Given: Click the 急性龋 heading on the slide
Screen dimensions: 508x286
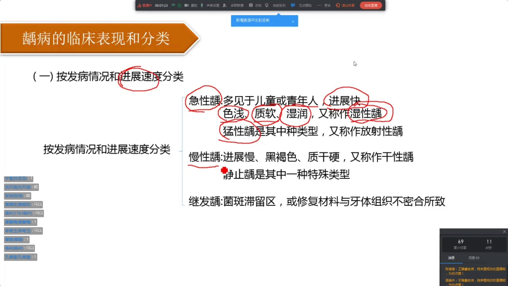Looking at the screenshot, I should coord(205,101).
